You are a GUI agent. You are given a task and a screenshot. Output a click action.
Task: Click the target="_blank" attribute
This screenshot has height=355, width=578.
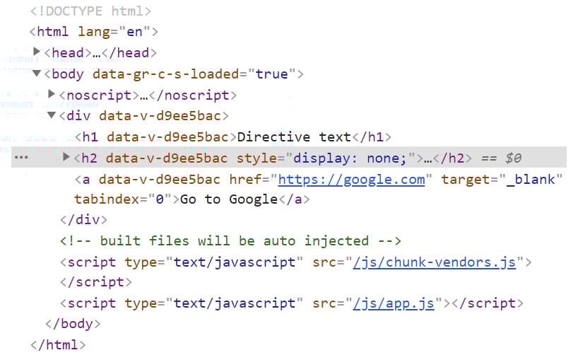coord(502,180)
